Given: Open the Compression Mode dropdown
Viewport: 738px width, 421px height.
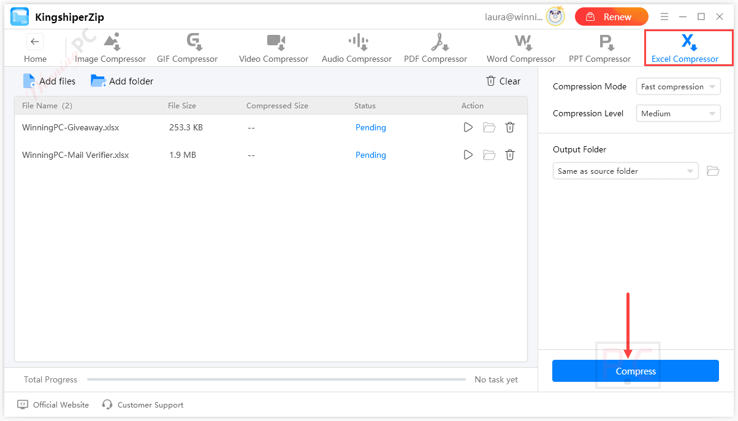Looking at the screenshot, I should [679, 86].
